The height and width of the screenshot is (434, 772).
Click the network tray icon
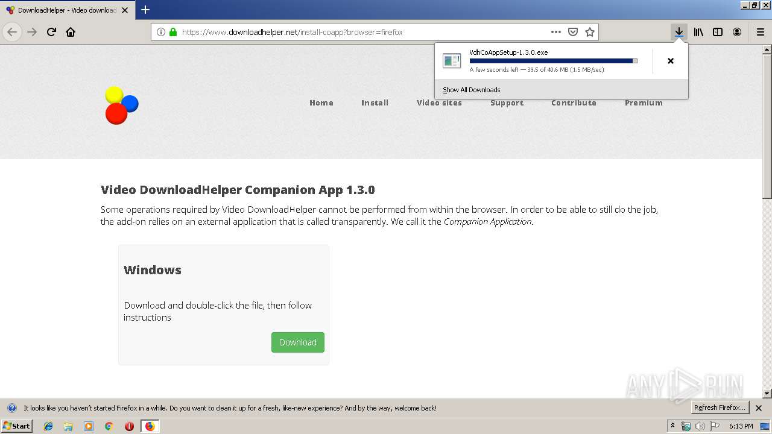tap(686, 426)
